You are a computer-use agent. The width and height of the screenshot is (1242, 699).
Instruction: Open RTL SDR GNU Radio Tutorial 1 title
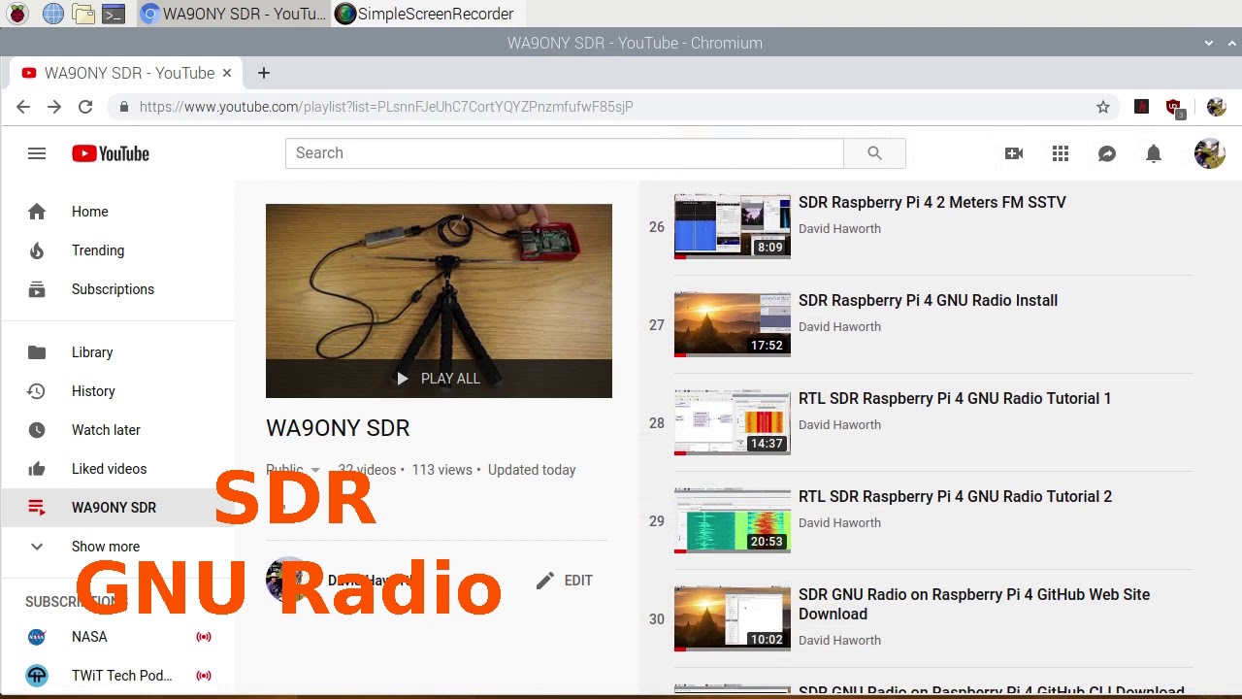tap(955, 399)
